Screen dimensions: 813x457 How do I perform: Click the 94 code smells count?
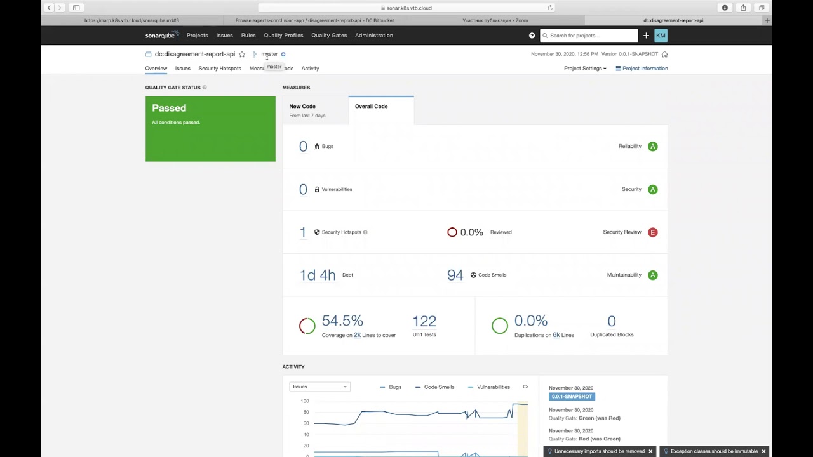[455, 275]
